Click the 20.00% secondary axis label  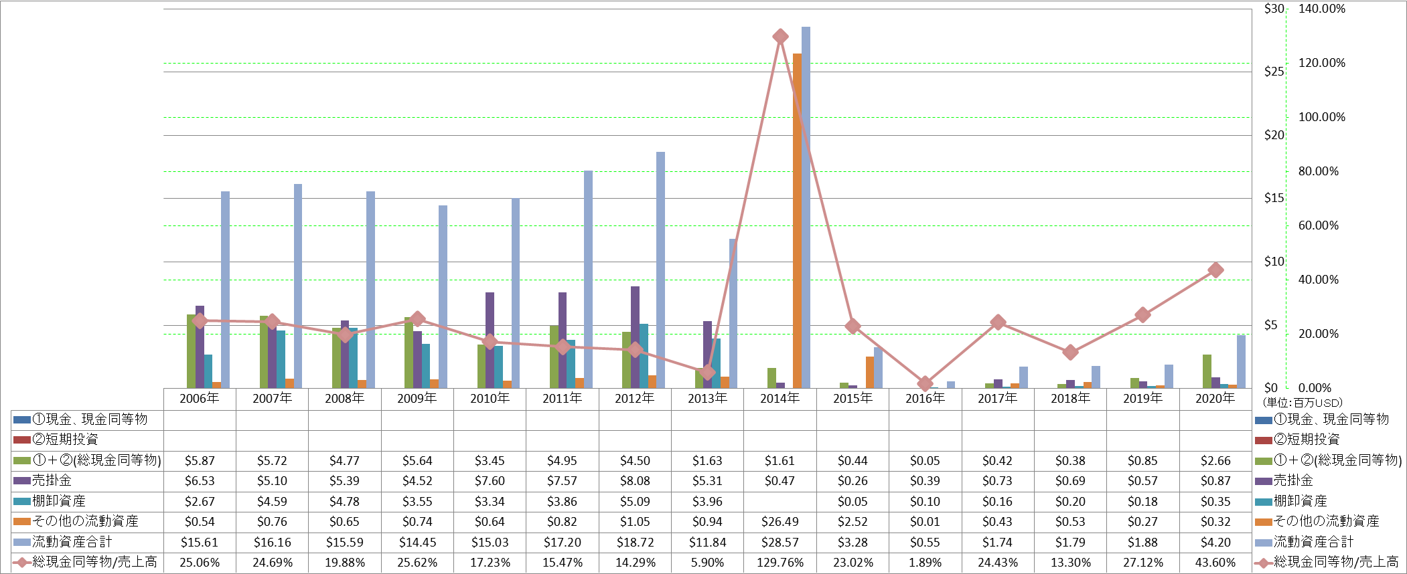click(x=1318, y=334)
